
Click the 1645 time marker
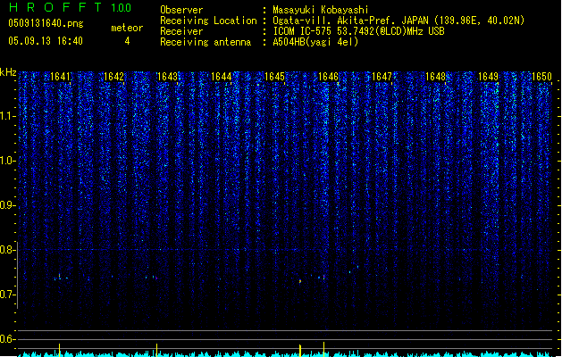coord(274,76)
